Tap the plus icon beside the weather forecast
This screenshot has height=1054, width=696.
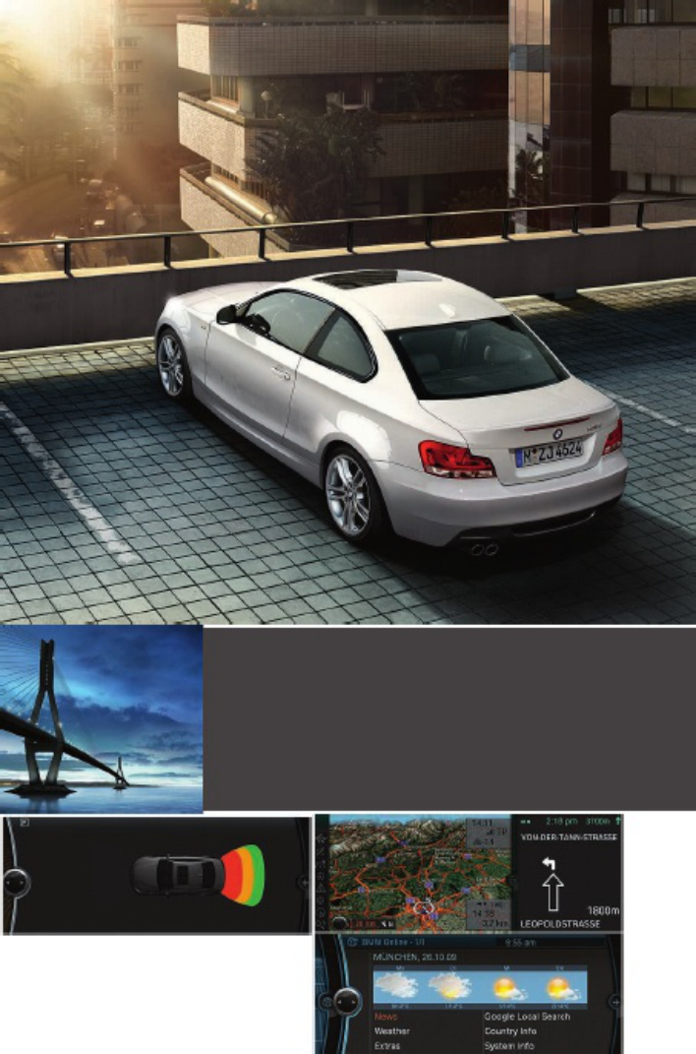click(x=613, y=1002)
